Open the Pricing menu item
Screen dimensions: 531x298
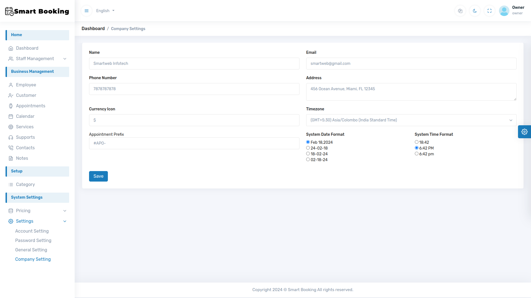tap(24, 211)
